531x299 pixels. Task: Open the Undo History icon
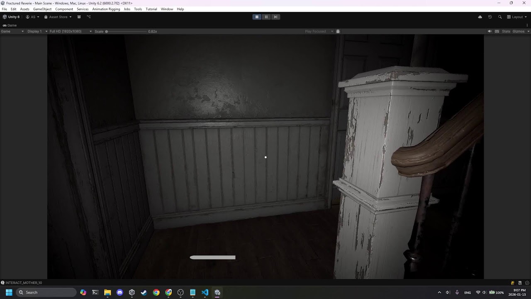(x=490, y=17)
